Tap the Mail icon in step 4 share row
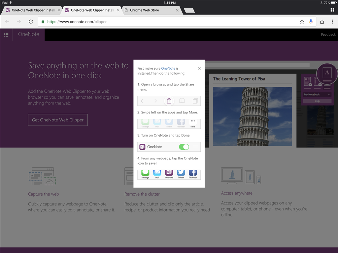This screenshot has height=253, width=338. tap(157, 174)
